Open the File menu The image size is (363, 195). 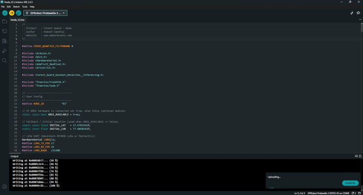[x=3, y=7]
